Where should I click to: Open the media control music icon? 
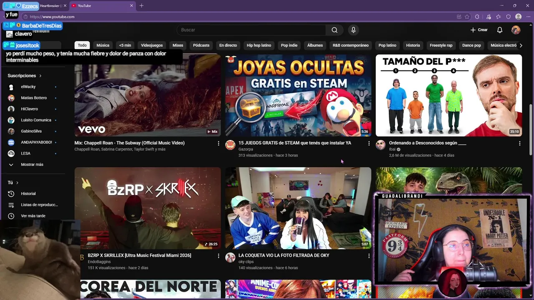point(489,17)
